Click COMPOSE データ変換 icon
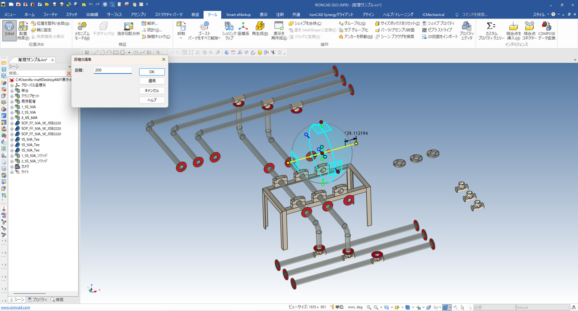The image size is (578, 311). (546, 30)
